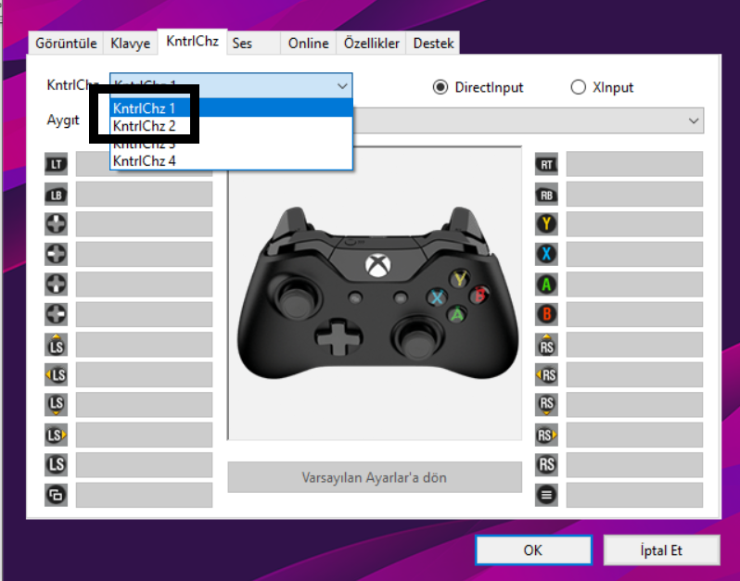Click the right stick down (RS) icon

coord(546,405)
